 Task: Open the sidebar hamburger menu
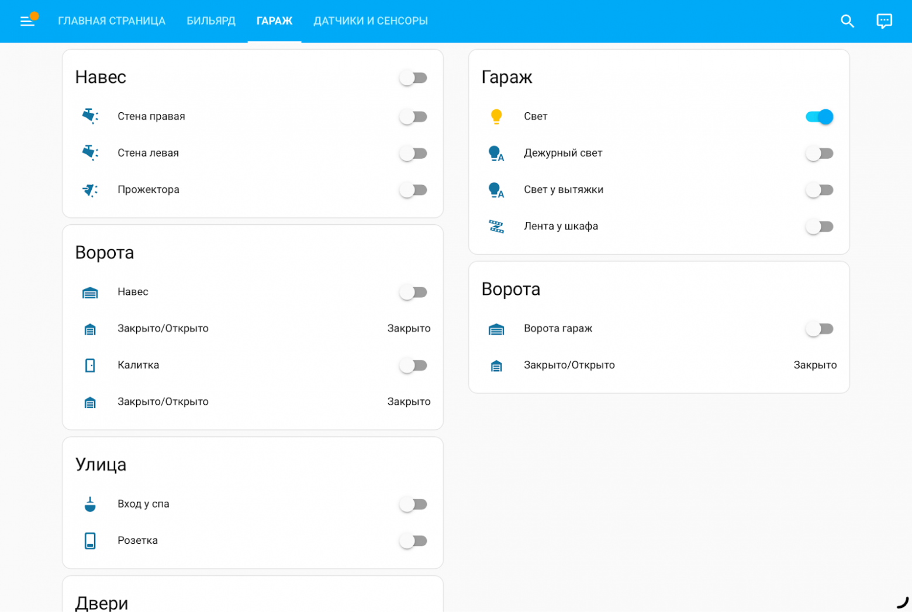tap(27, 22)
